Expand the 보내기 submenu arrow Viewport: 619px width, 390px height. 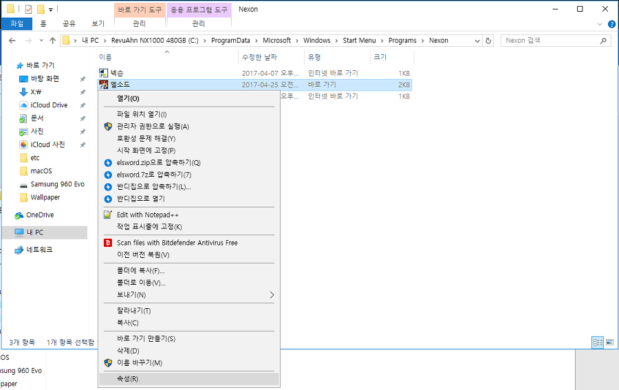pyautogui.click(x=272, y=295)
